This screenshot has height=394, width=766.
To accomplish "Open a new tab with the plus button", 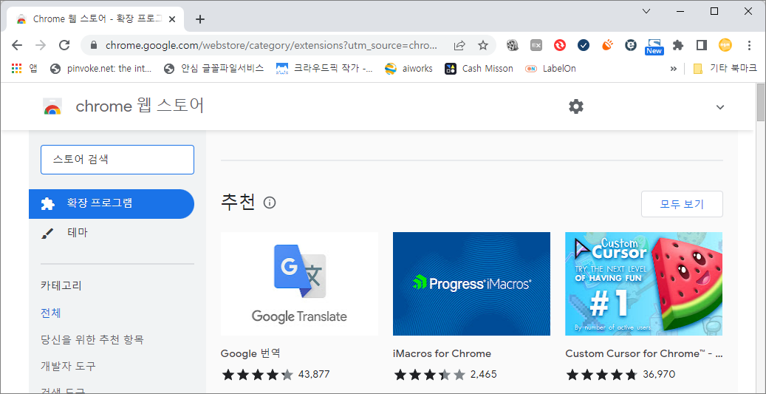I will click(199, 19).
